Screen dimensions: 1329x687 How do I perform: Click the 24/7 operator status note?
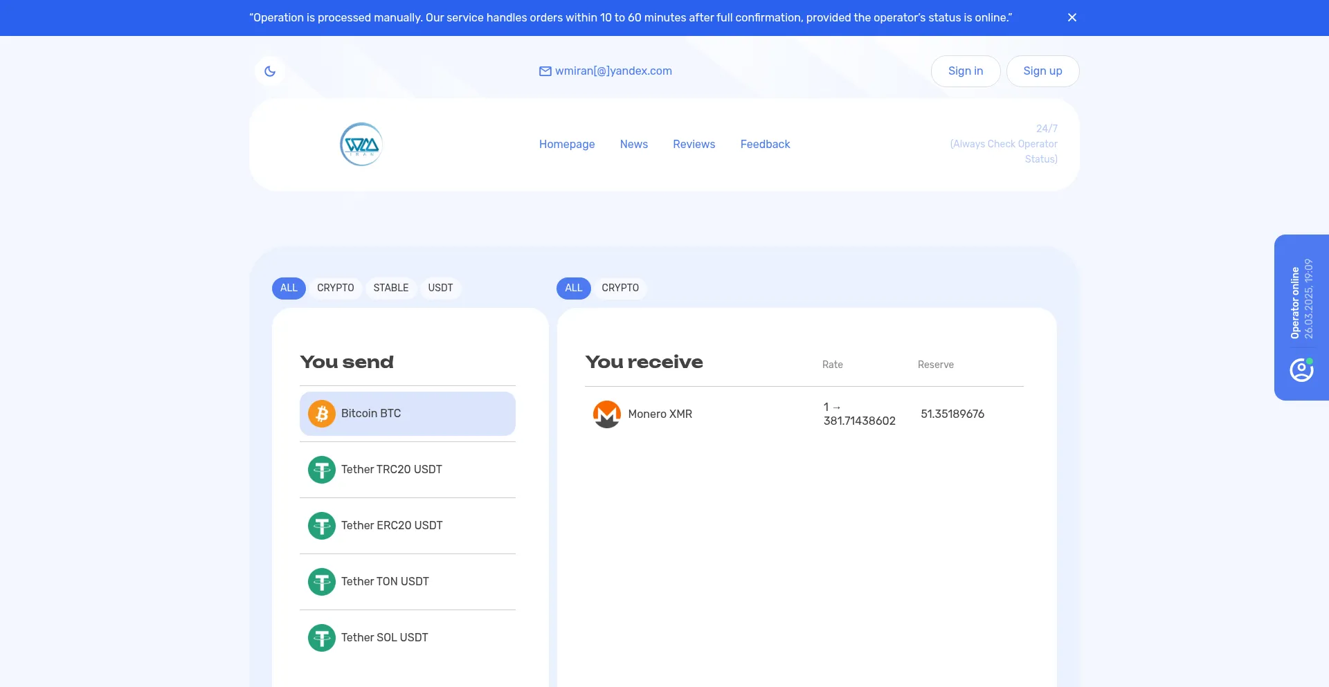tap(1004, 144)
